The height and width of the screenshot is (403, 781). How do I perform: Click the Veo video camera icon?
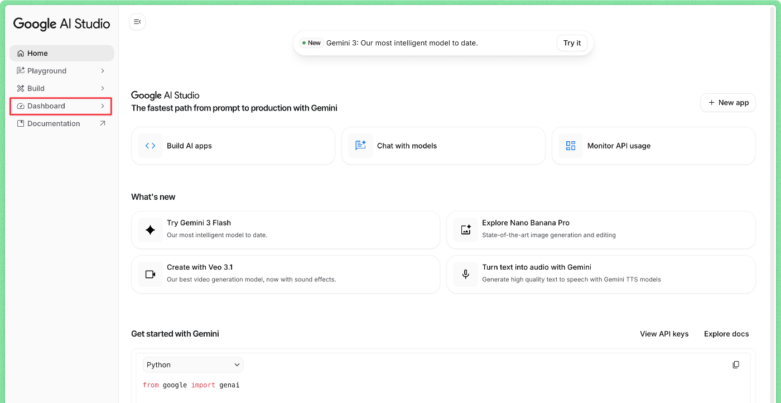tap(150, 274)
